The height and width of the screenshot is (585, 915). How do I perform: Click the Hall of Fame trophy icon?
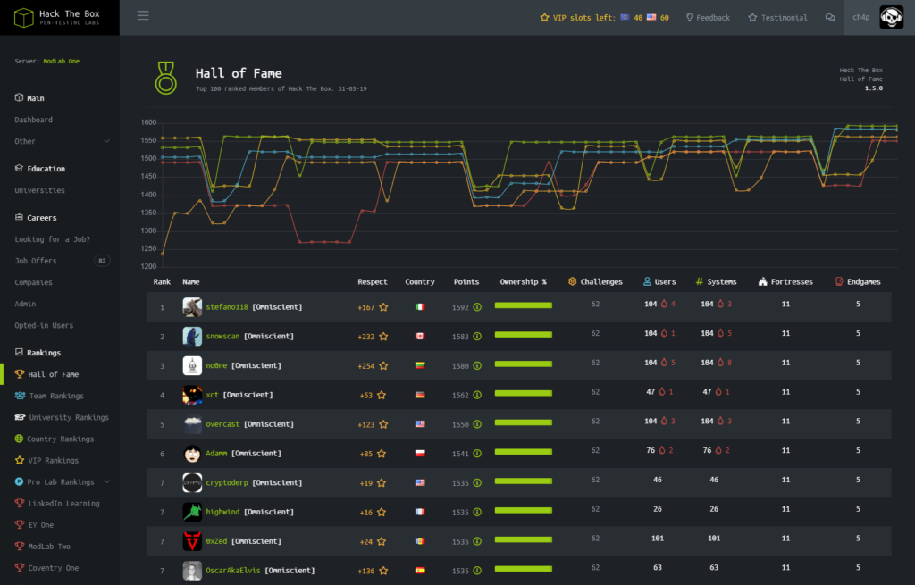click(20, 374)
